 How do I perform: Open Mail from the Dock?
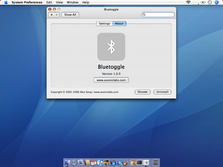(81, 163)
